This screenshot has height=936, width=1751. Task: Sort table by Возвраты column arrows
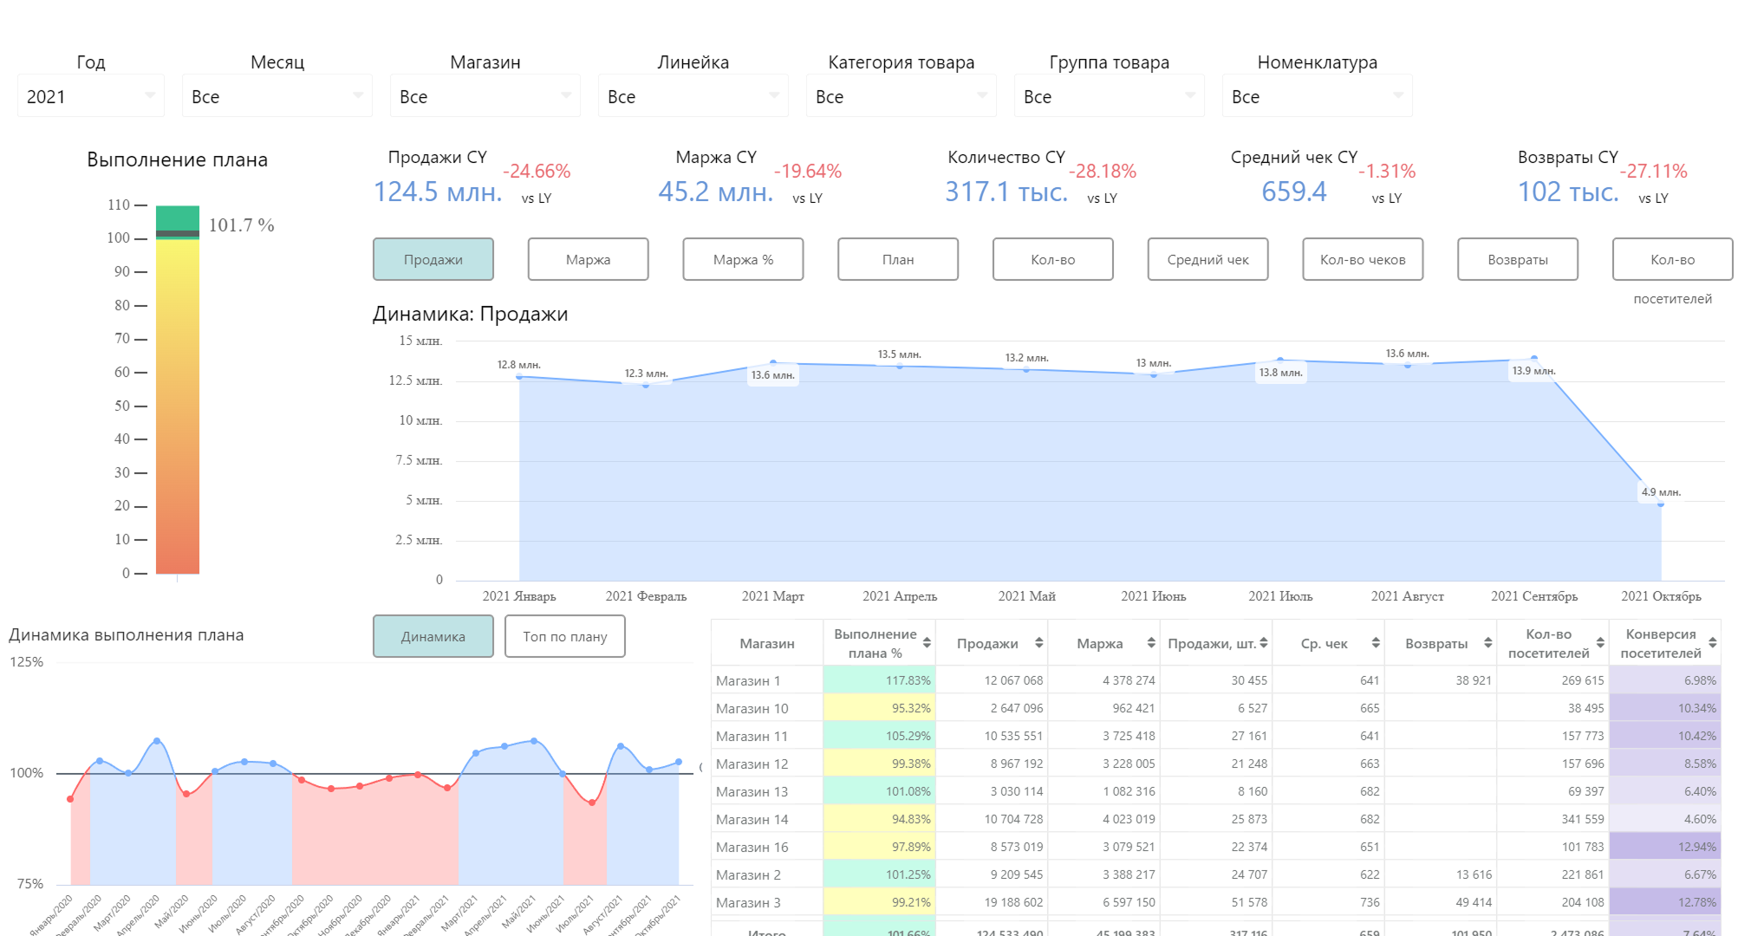[1488, 643]
